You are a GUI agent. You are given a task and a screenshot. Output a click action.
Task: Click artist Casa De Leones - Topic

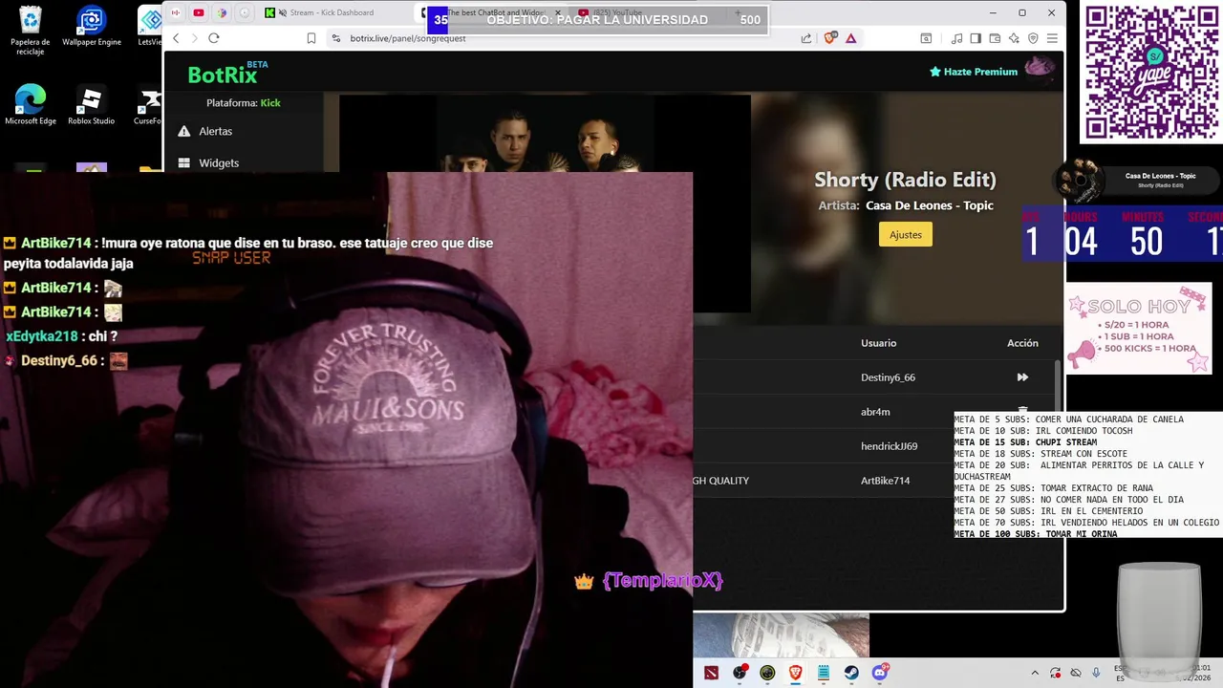point(930,205)
